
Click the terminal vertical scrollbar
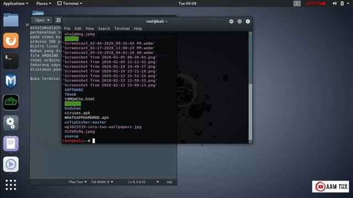(x=250, y=87)
